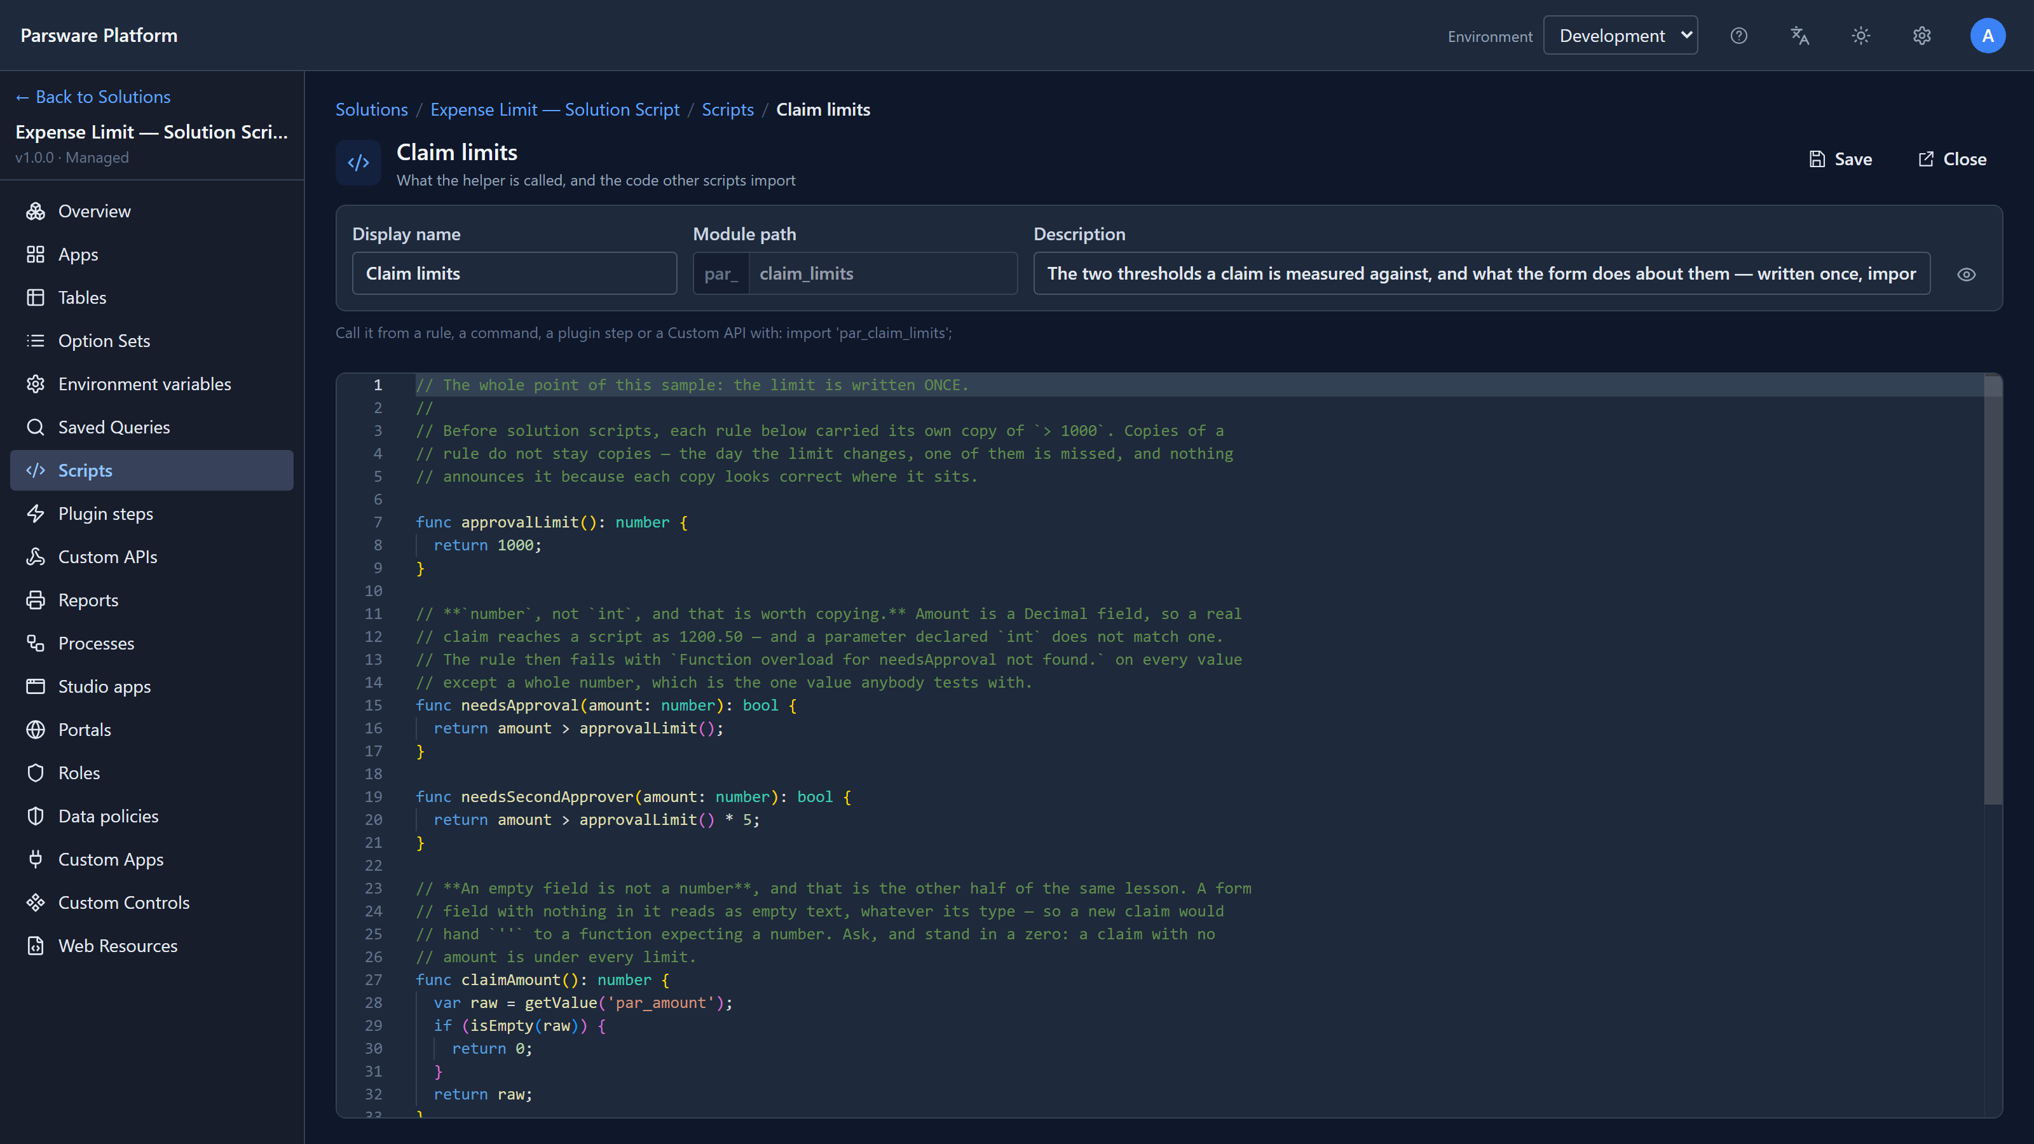Click the Reports printer icon
2034x1144 pixels.
(x=36, y=600)
